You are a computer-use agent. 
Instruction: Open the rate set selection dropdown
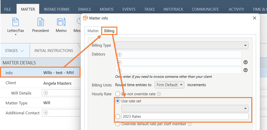tap(185, 108)
